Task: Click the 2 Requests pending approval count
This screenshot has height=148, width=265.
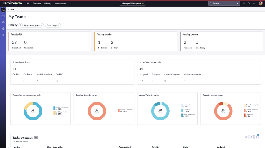Action: [185, 42]
